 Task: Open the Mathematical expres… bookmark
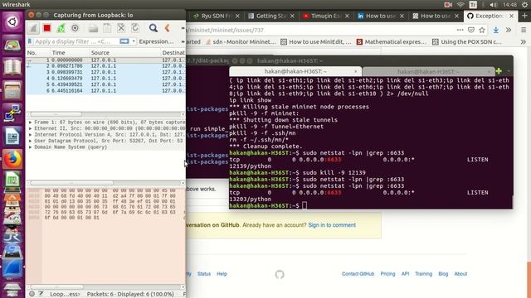click(x=392, y=42)
